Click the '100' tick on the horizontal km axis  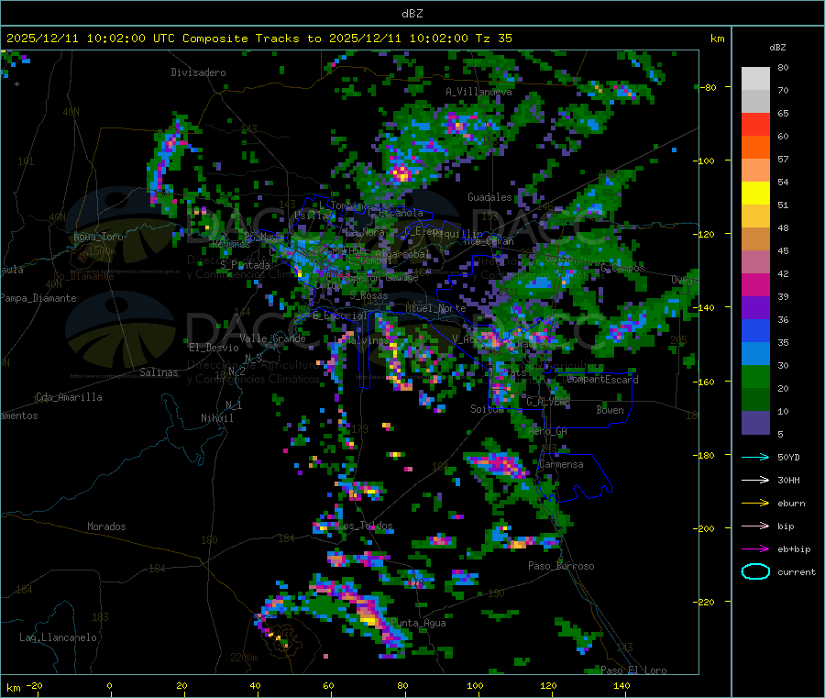click(475, 685)
